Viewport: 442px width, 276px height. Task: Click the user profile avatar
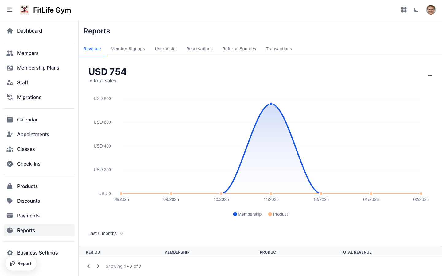point(431,10)
